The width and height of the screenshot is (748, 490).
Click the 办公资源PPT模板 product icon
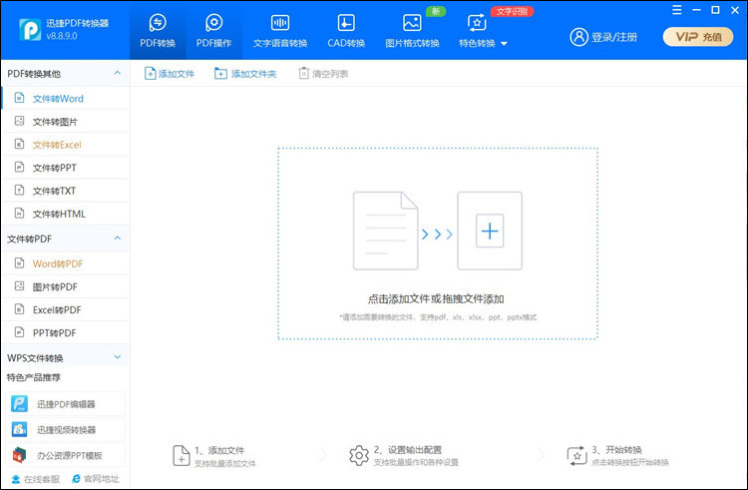coord(20,456)
